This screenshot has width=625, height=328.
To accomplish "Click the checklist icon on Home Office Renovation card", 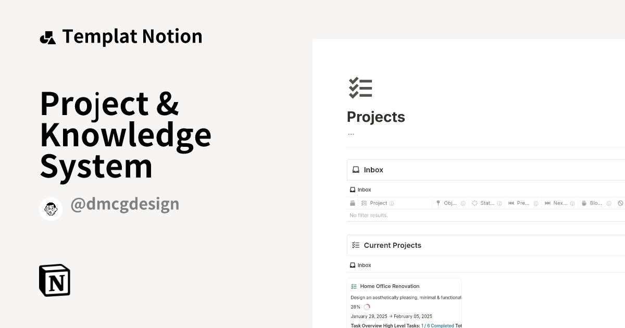I will pos(354,286).
